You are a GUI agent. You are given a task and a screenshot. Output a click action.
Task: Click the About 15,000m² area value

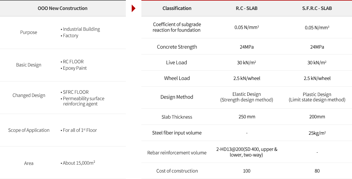(x=78, y=163)
